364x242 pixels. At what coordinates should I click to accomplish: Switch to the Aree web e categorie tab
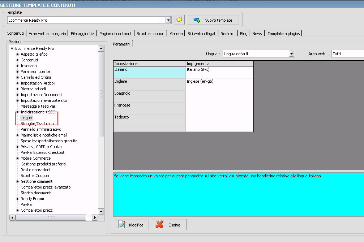coord(47,34)
